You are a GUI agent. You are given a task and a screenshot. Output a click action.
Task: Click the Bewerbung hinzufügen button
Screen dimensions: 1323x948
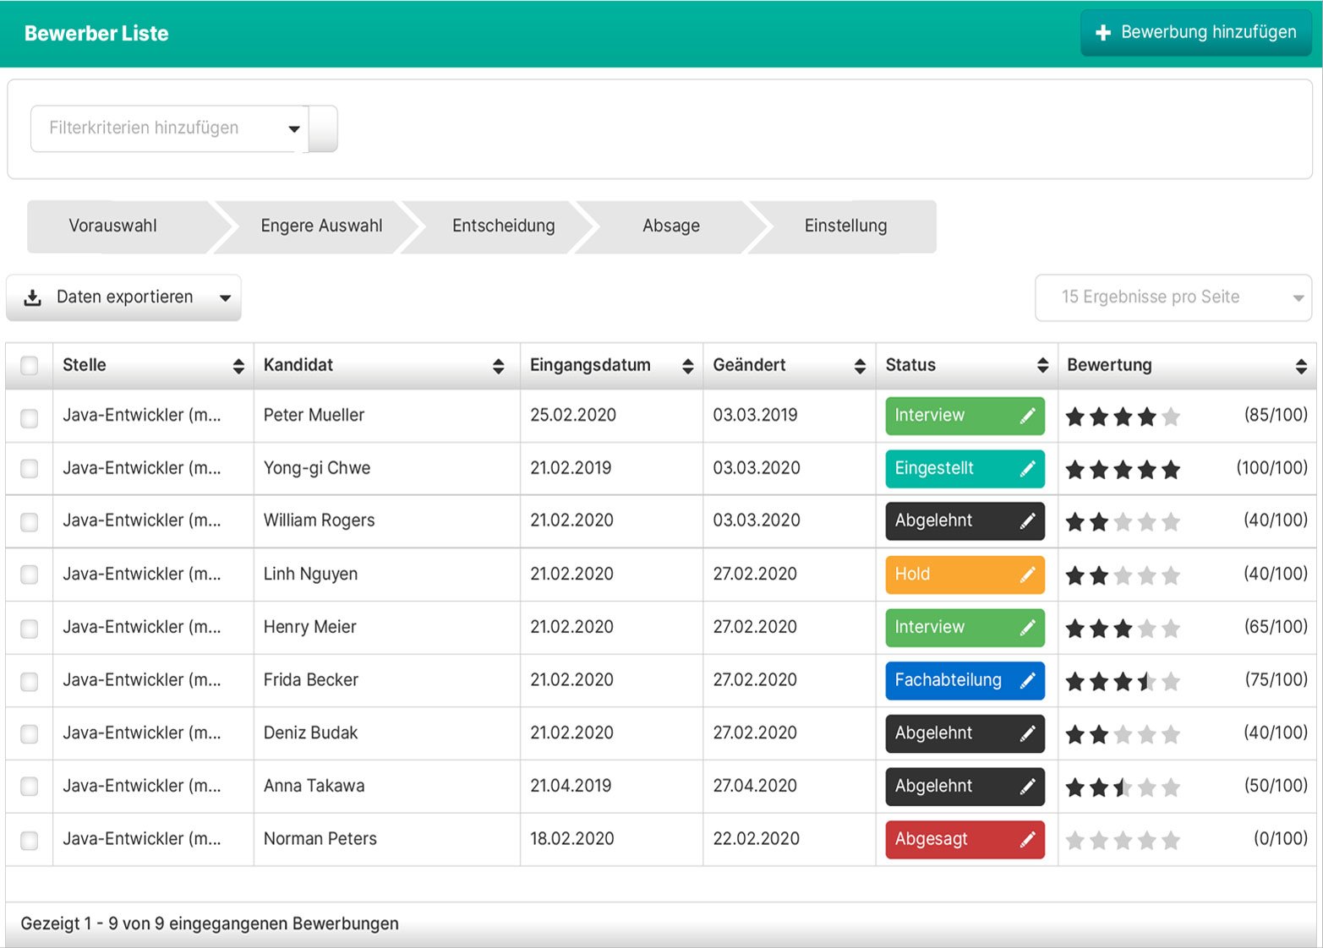click(1195, 33)
